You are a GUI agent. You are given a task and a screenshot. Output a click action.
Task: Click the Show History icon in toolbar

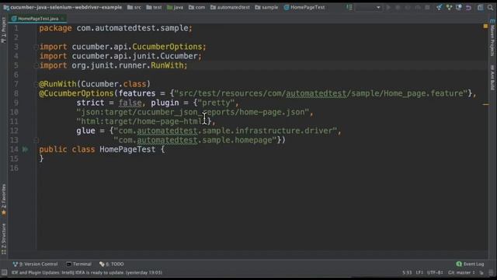click(x=459, y=7)
